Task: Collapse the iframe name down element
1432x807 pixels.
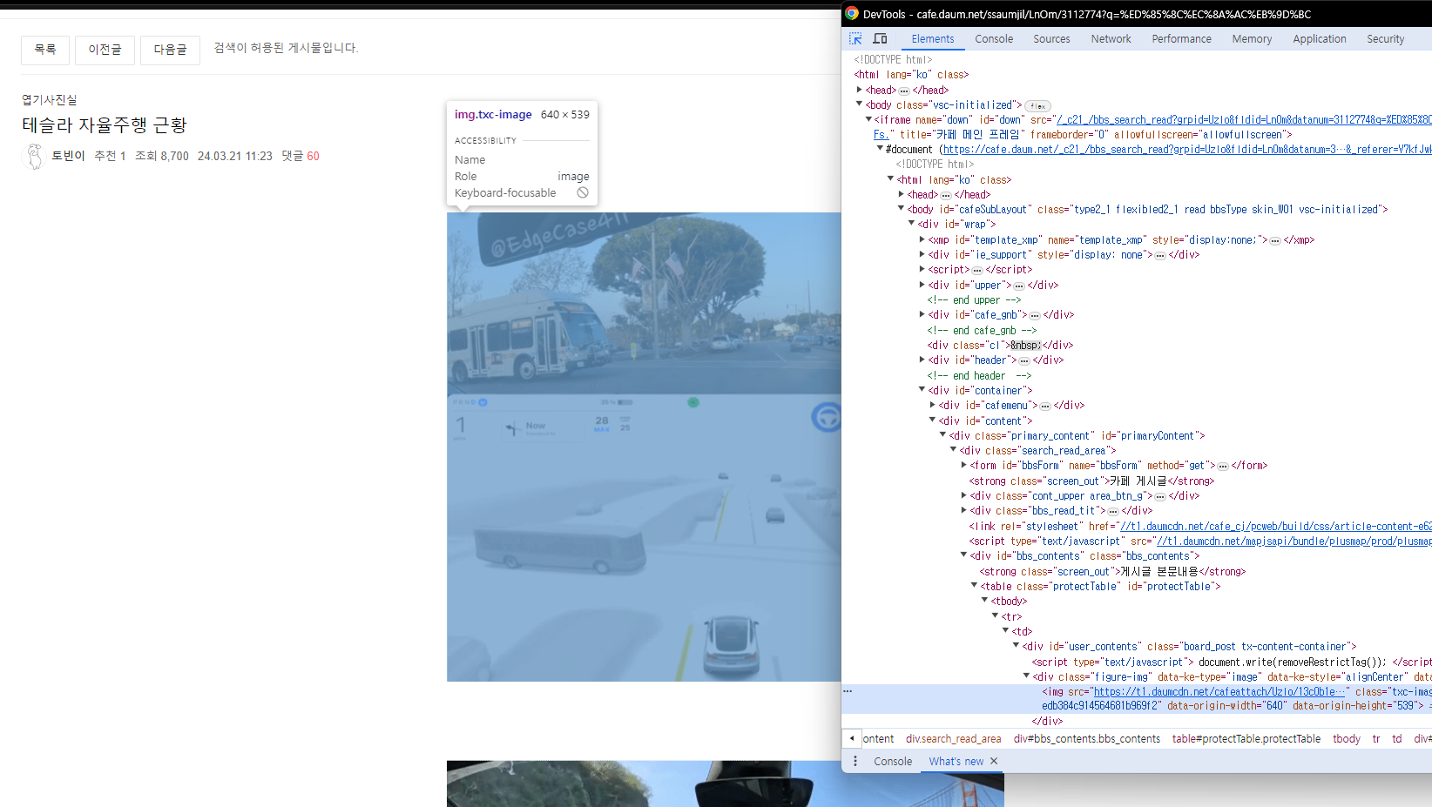Action: [868, 119]
